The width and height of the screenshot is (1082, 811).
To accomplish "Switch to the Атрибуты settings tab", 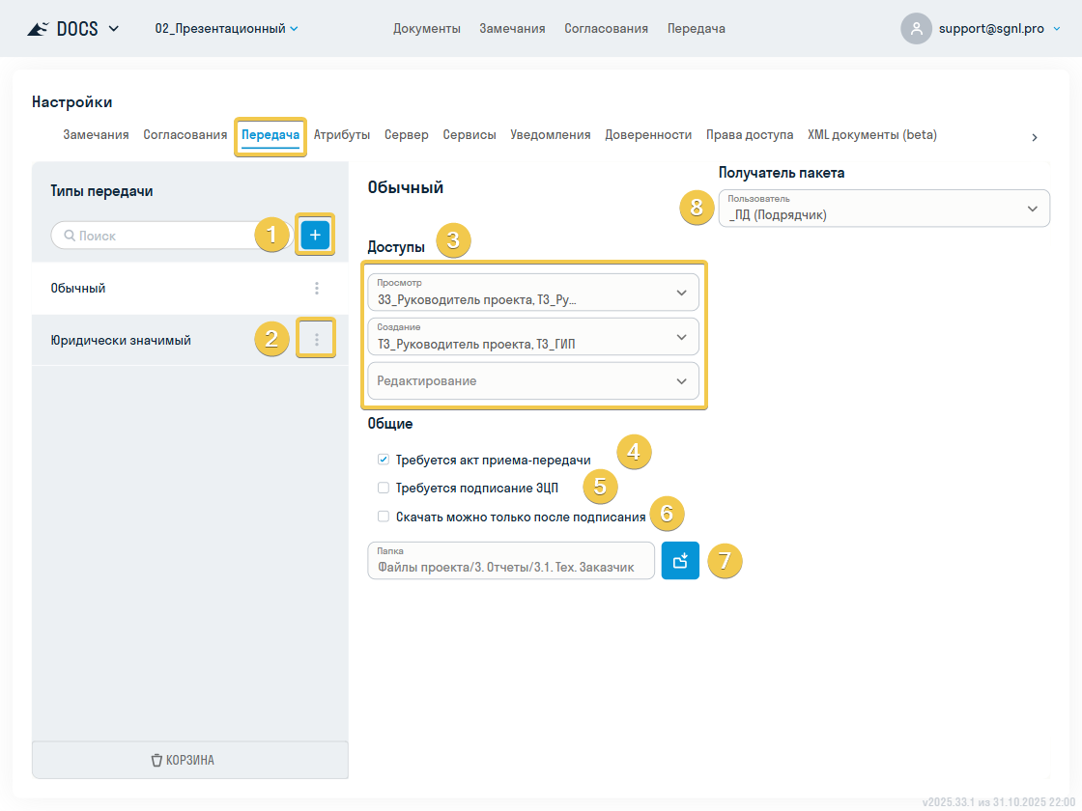I will click(x=342, y=135).
